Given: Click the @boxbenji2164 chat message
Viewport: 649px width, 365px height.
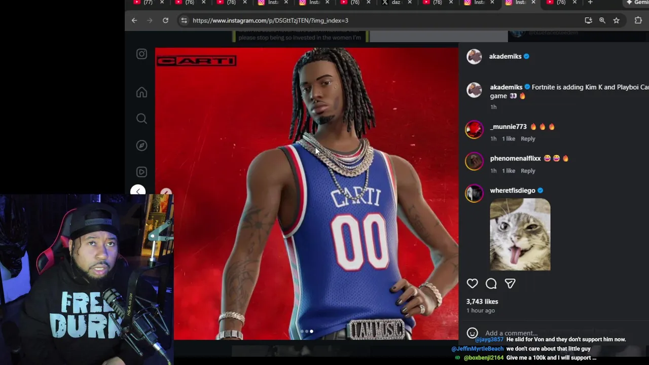Looking at the screenshot, I should click(525, 358).
